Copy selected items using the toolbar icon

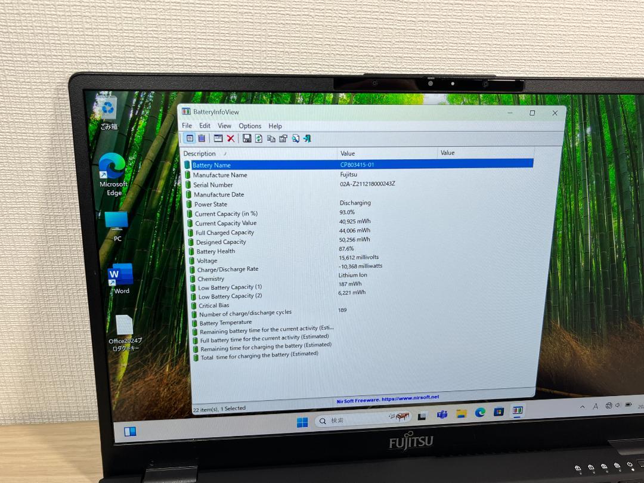coord(271,138)
